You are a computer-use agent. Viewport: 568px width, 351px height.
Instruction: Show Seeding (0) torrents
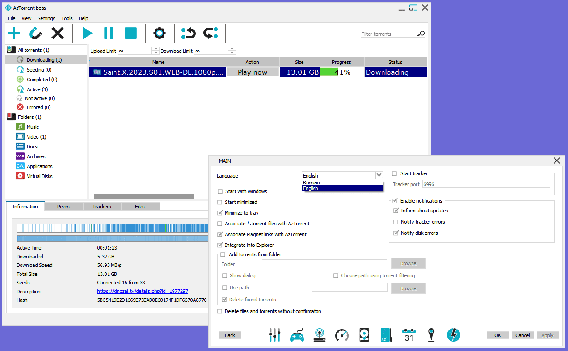pos(39,70)
